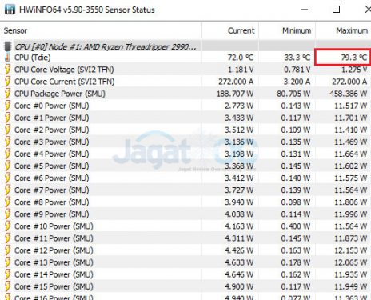The image size is (371, 300).
Task: Click lightning icon beside Core #4 Power
Action: (8, 154)
